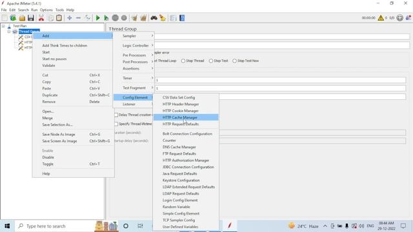Image resolution: width=413 pixels, height=232 pixels.
Task: Click the blue Help book toolbar icon
Action: click(182, 18)
